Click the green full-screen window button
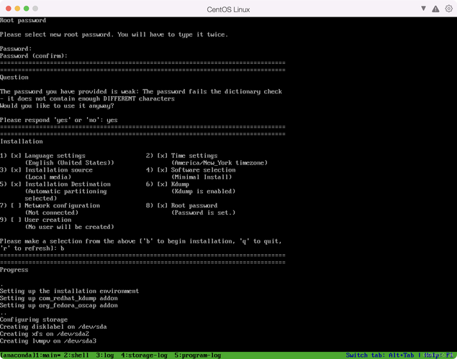 pyautogui.click(x=27, y=9)
